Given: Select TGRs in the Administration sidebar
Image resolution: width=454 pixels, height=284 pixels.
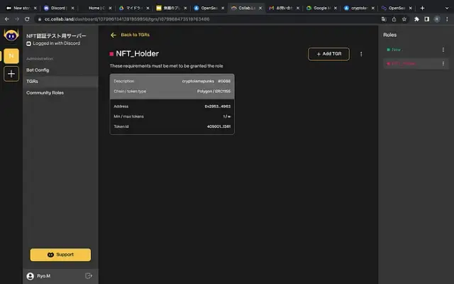Looking at the screenshot, I should point(33,81).
